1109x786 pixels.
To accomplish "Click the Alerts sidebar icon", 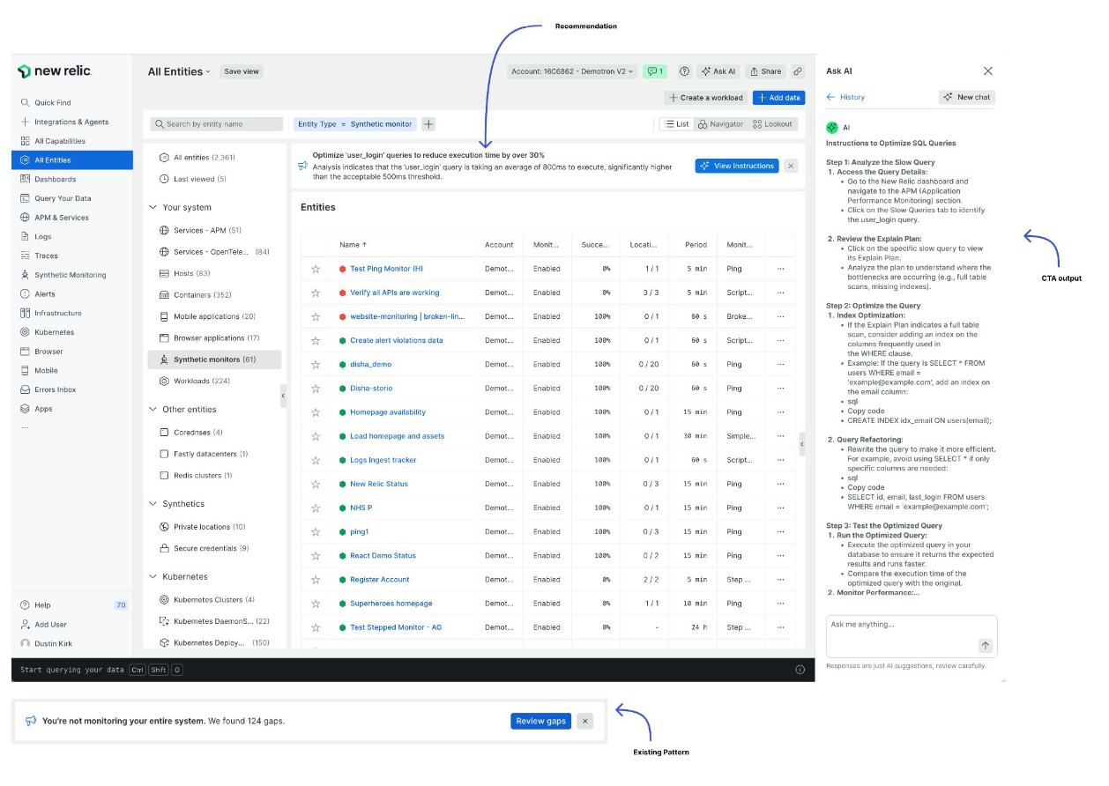I will (x=25, y=294).
